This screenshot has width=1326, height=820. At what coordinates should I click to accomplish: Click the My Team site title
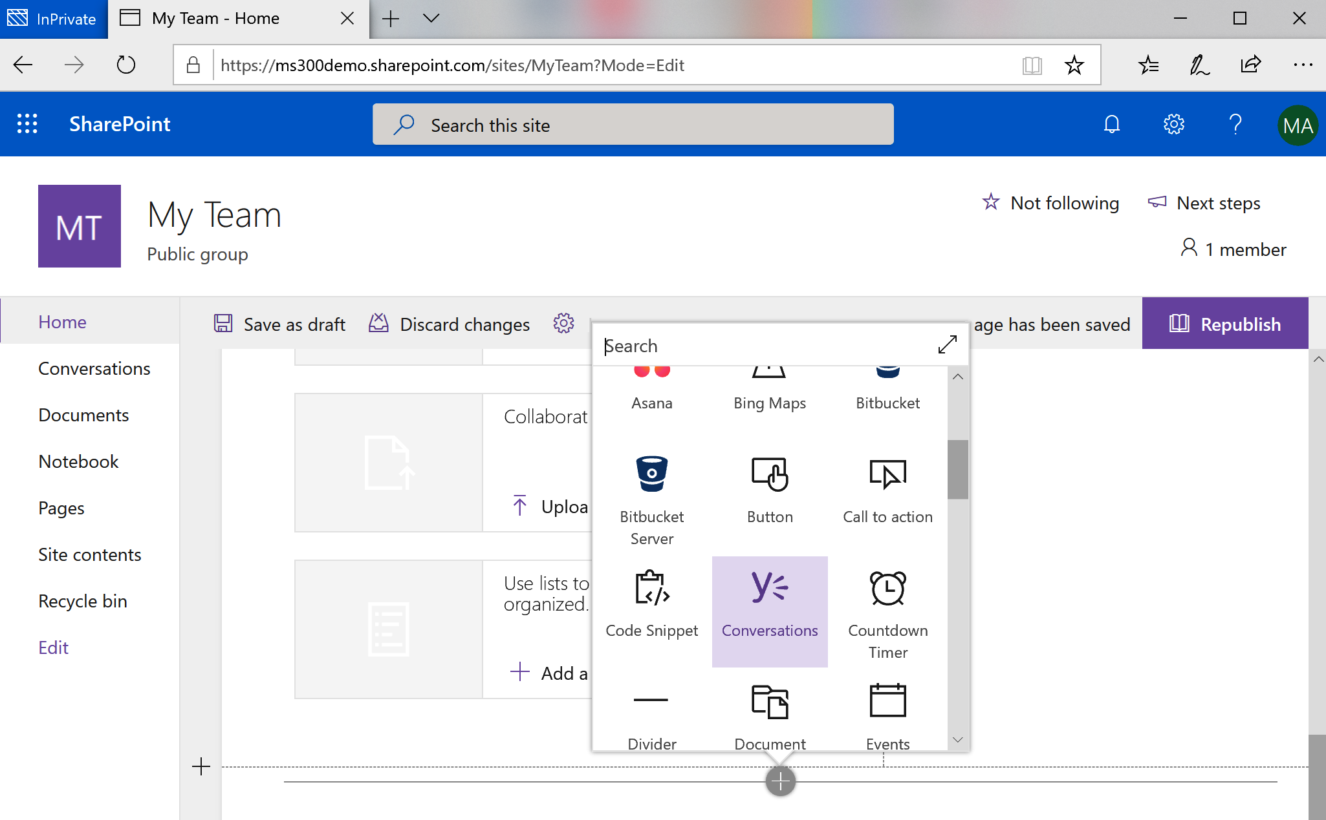pyautogui.click(x=214, y=216)
